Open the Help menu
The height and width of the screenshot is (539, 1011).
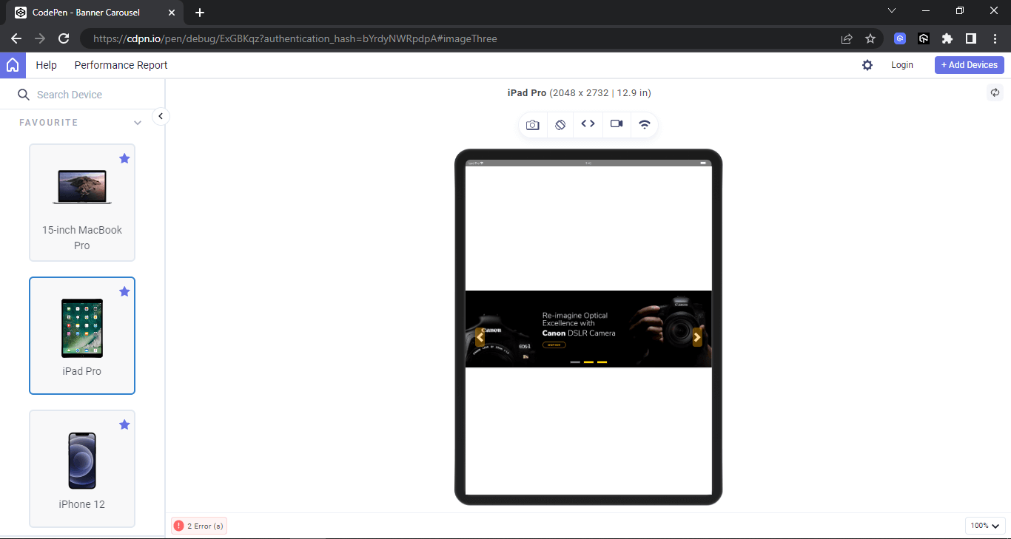[x=46, y=65]
